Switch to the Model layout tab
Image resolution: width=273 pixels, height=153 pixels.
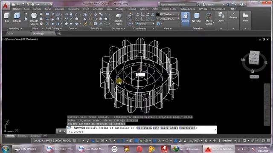point(10,136)
